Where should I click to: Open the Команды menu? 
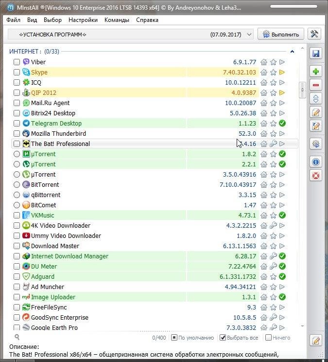pyautogui.click(x=117, y=20)
